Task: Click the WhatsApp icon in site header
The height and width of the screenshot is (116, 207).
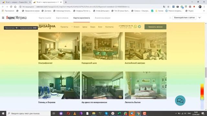Action: [135, 26]
